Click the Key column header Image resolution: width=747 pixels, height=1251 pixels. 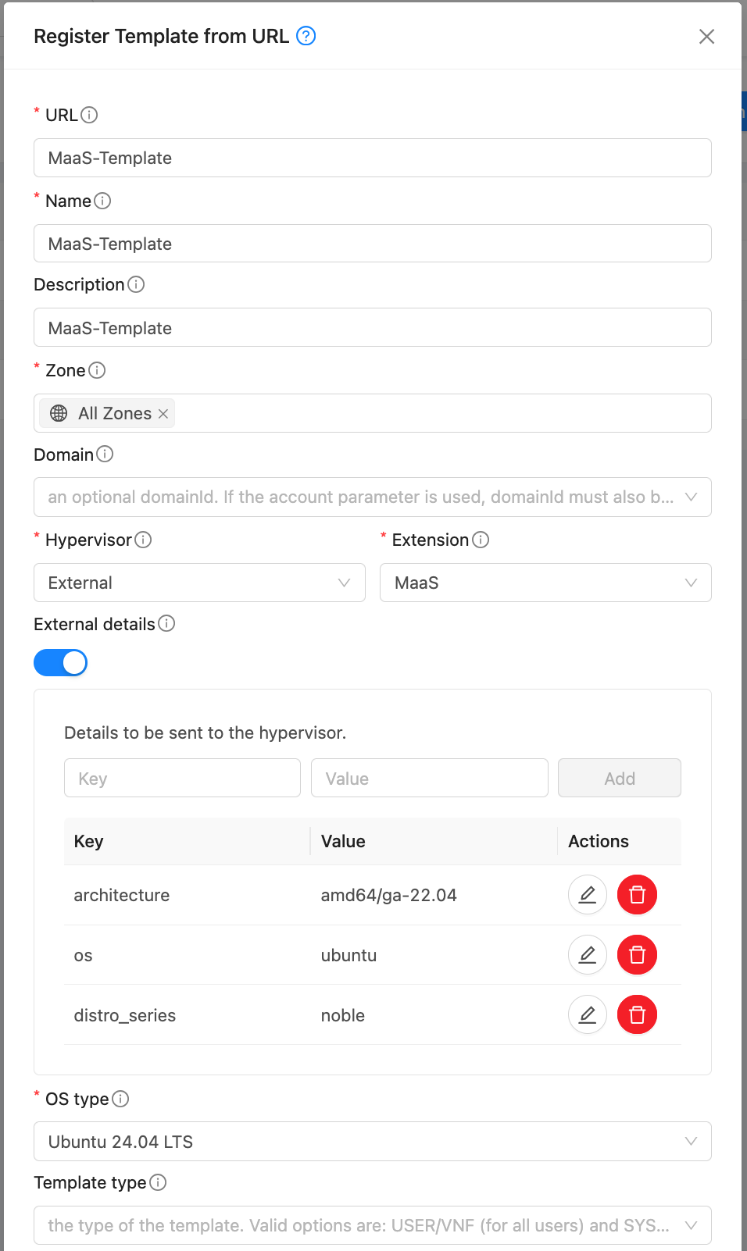(188, 841)
